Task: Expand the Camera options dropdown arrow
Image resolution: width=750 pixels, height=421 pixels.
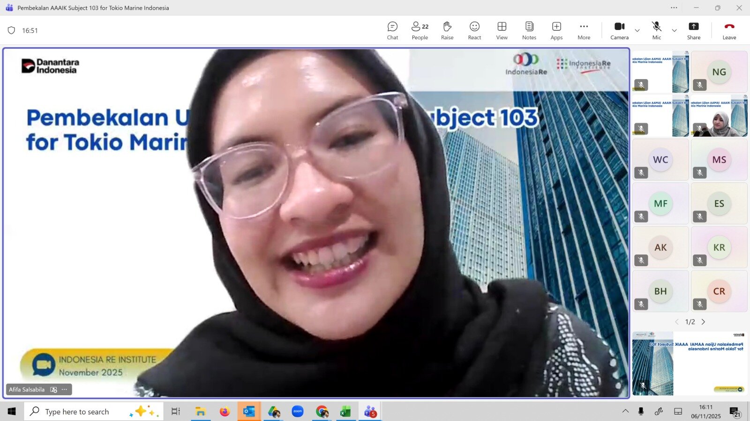Action: point(637,31)
